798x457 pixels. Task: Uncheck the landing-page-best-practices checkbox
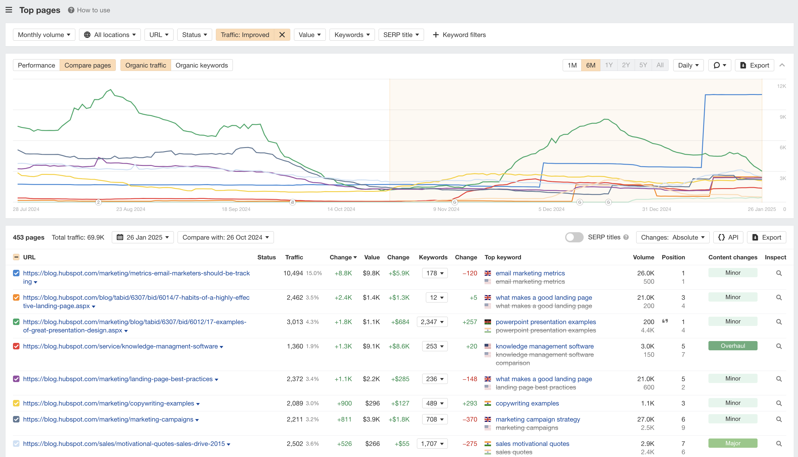pos(16,379)
